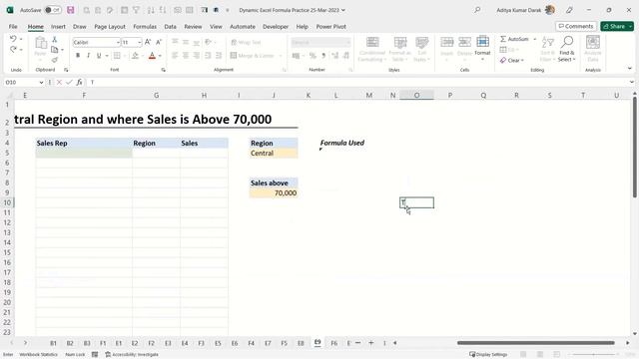Click the Undo arrow icon
The height and width of the screenshot is (359, 639).
(x=13, y=39)
